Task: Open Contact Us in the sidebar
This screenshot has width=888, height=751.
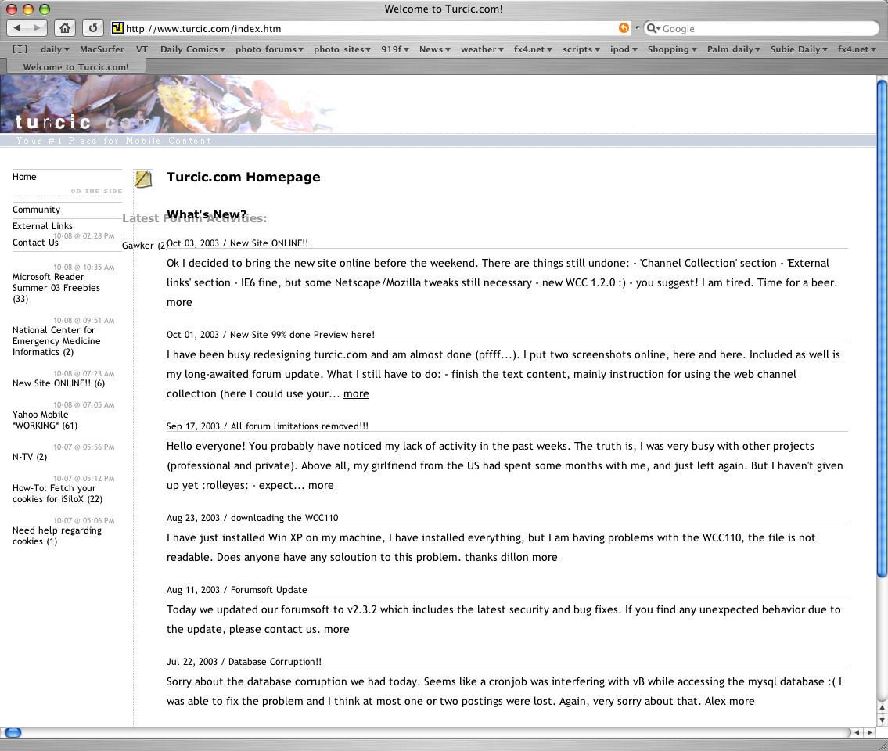Action: tap(35, 243)
